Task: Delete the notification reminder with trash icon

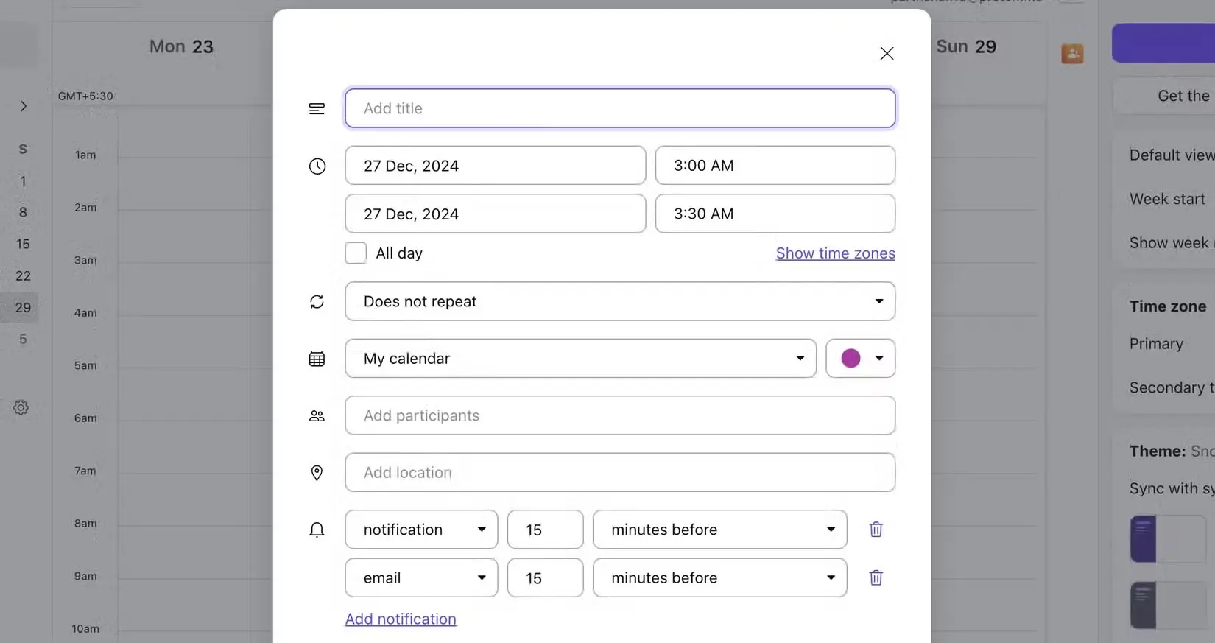Action: tap(876, 530)
